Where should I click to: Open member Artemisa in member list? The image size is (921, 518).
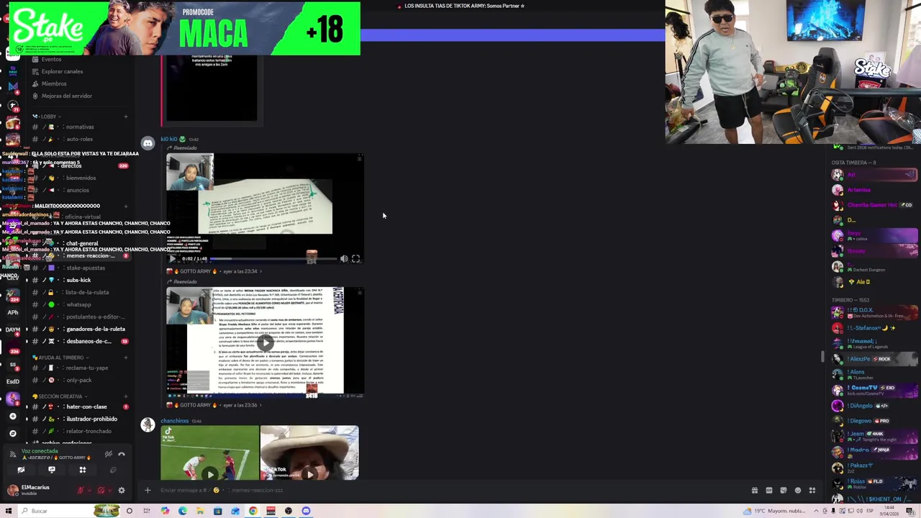click(x=875, y=190)
